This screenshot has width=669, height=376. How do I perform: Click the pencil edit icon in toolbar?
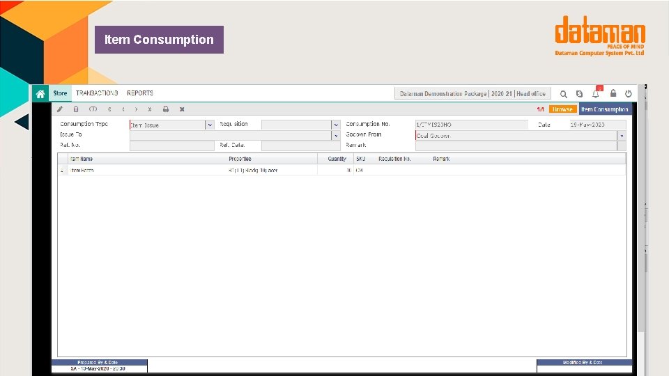point(60,109)
